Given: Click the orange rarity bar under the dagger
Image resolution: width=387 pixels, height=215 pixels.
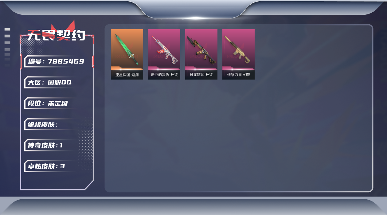Looking at the screenshot, I should point(127,68).
